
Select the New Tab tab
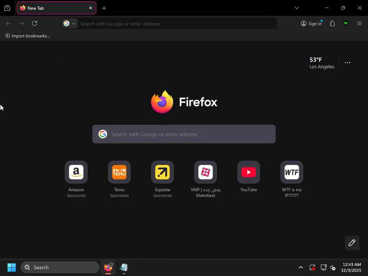(56, 8)
